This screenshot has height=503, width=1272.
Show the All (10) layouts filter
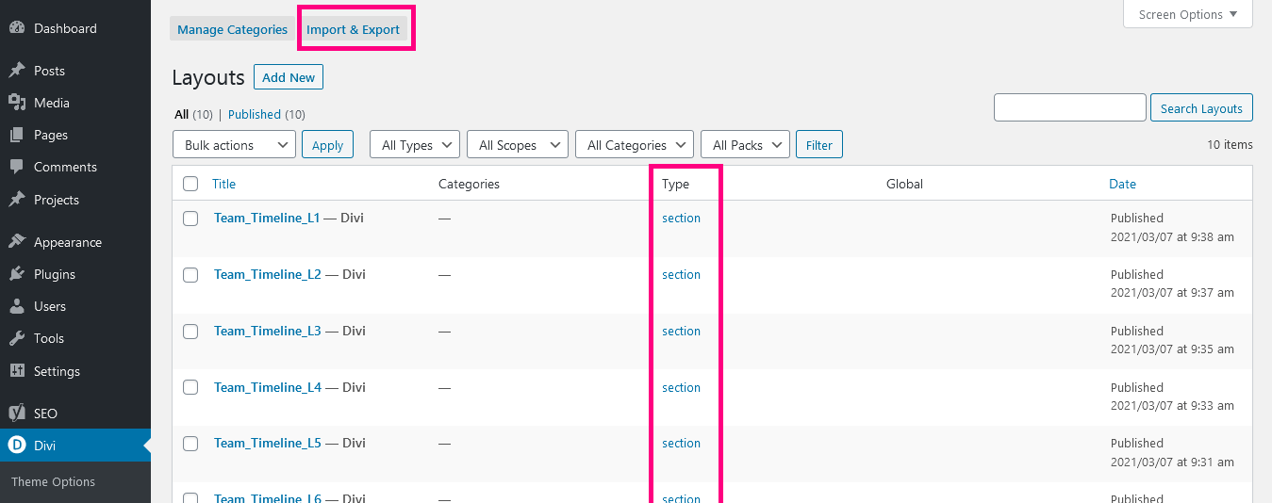tap(193, 114)
